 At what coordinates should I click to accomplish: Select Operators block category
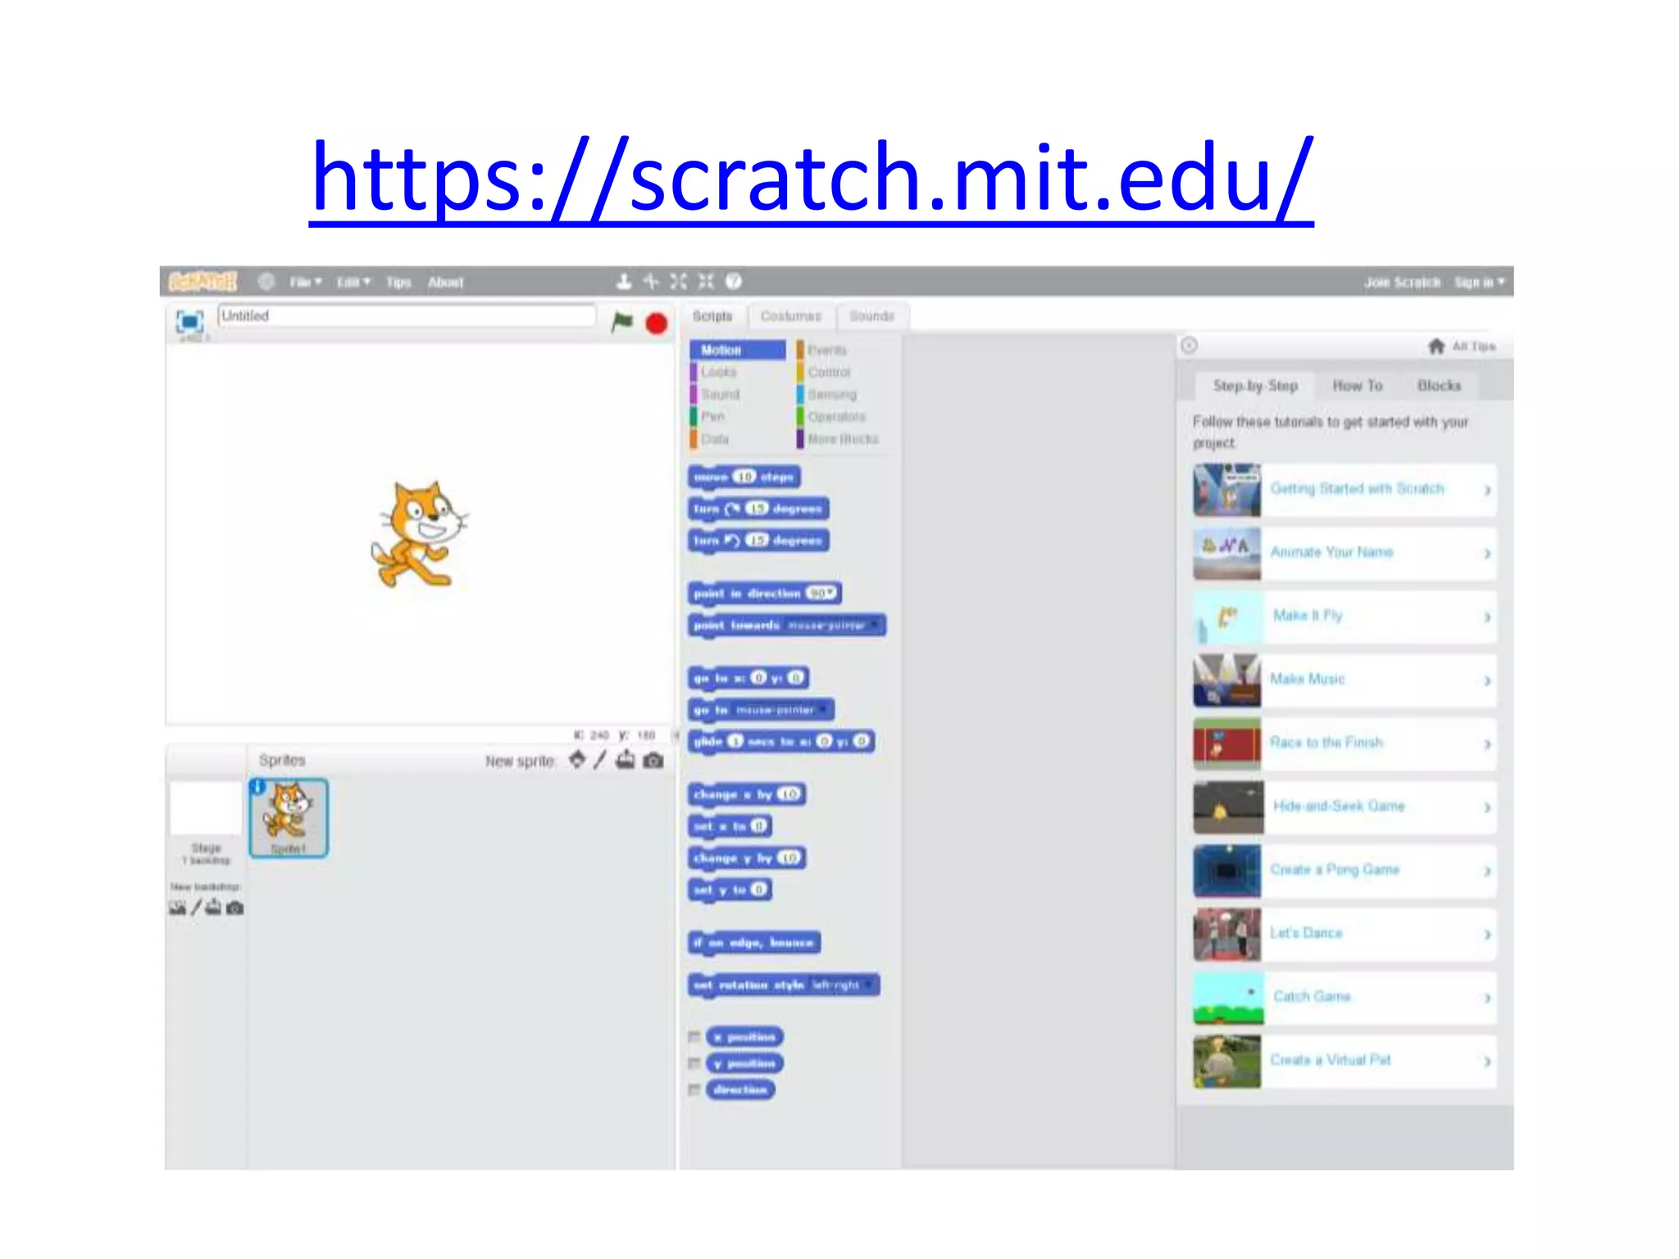(835, 416)
